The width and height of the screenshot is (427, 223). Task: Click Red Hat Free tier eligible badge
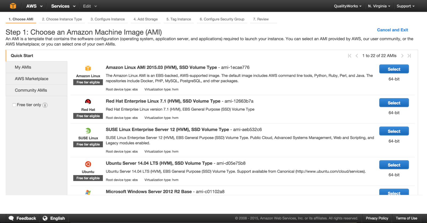click(x=88, y=116)
